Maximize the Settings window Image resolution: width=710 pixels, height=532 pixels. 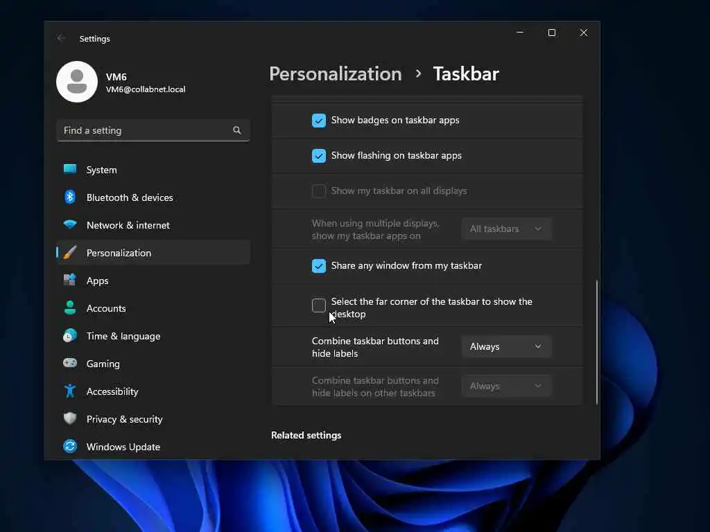pyautogui.click(x=551, y=33)
